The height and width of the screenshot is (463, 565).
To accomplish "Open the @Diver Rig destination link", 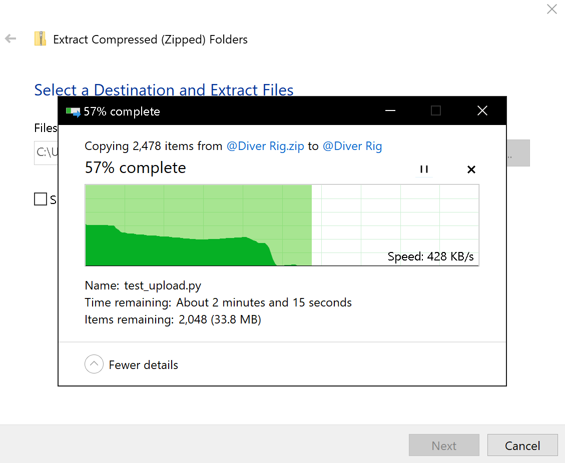I will point(352,146).
